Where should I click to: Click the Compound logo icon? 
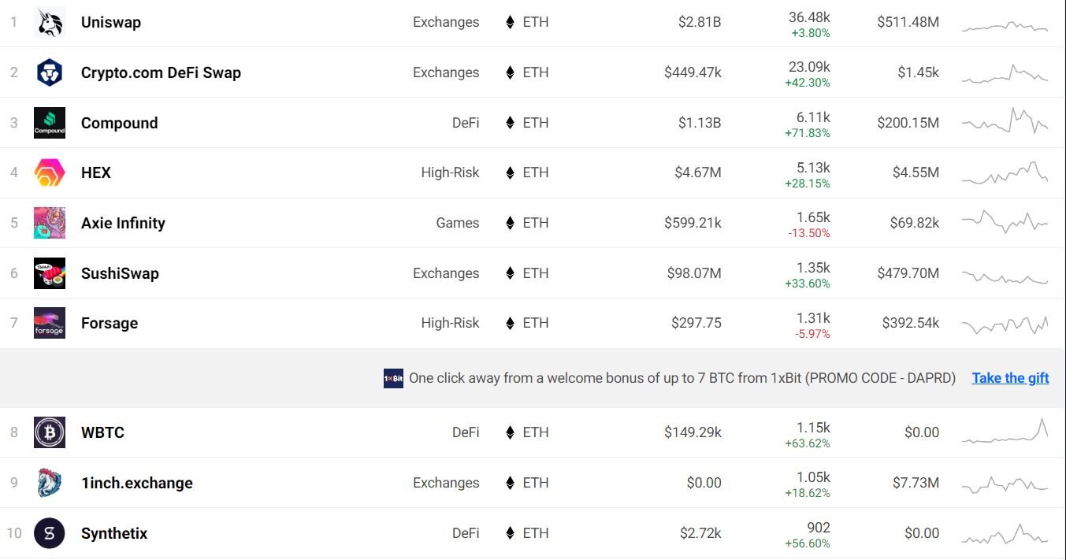coord(50,123)
